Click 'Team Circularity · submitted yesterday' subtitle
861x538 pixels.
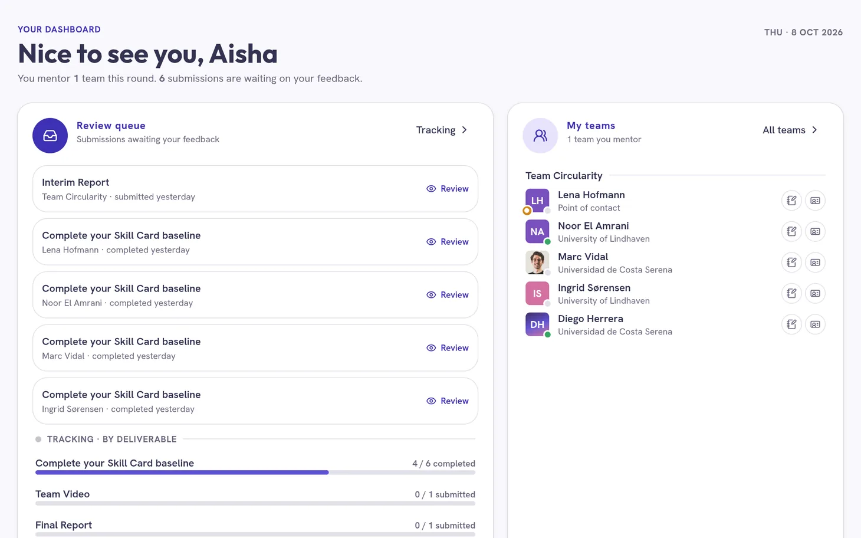point(119,197)
